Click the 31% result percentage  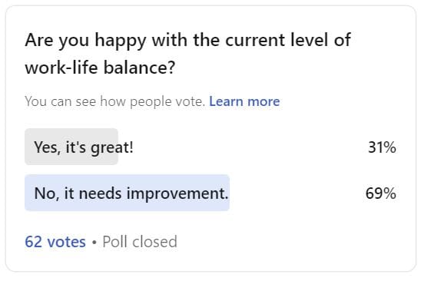382,147
